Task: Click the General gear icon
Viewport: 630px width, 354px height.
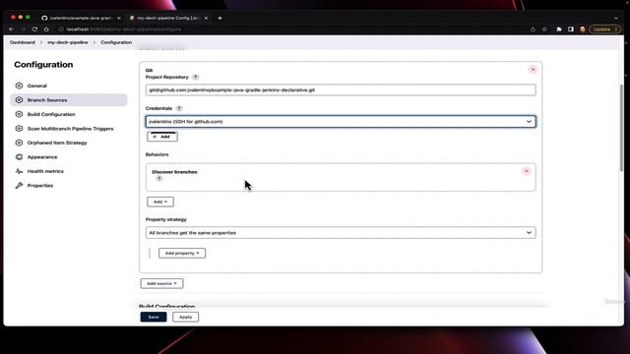Action: (x=19, y=86)
